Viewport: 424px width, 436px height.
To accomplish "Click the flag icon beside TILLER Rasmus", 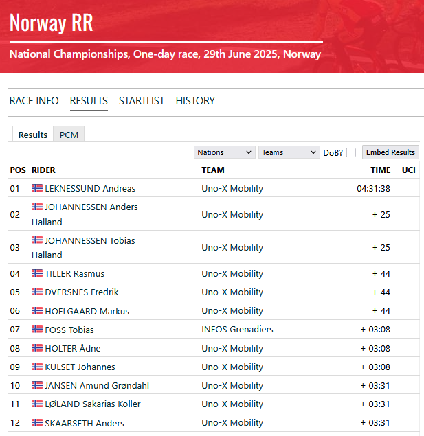I will pos(37,273).
